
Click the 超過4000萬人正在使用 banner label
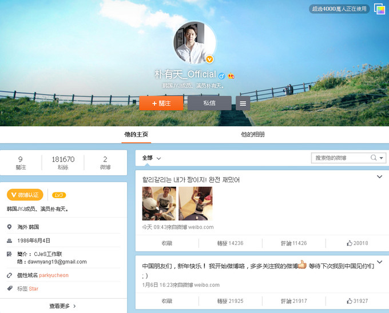[339, 9]
